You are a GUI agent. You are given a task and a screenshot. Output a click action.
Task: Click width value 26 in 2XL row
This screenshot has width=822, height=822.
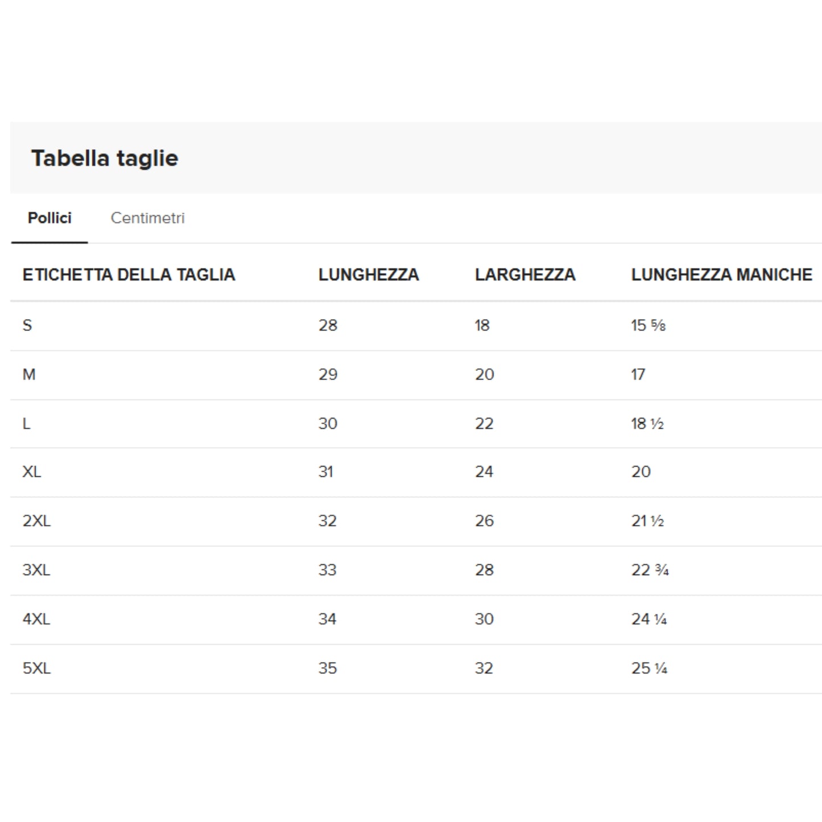click(x=484, y=521)
